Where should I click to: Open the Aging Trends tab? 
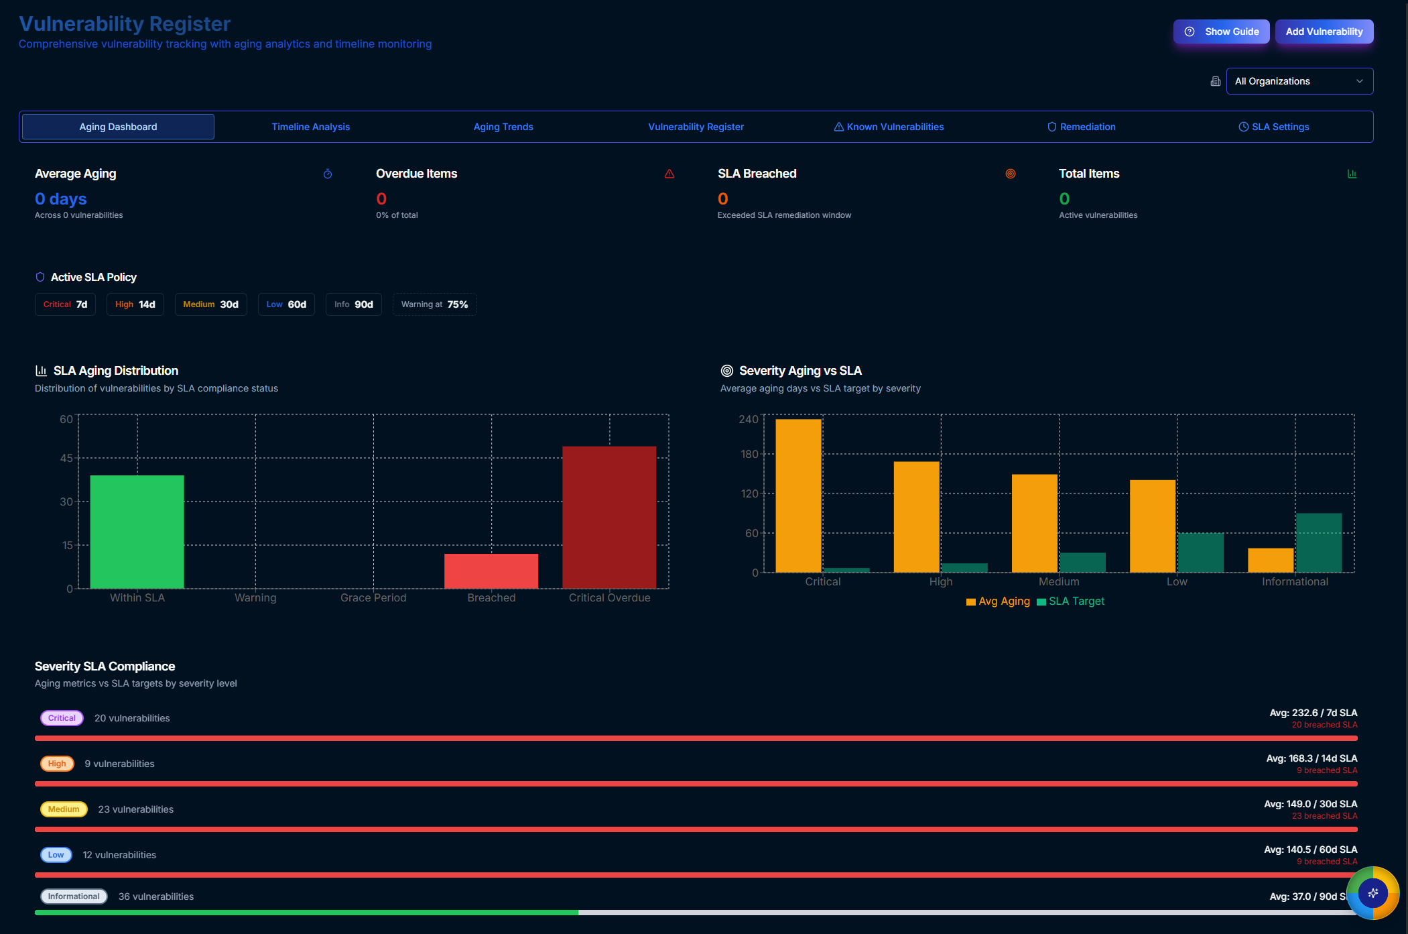click(x=503, y=127)
